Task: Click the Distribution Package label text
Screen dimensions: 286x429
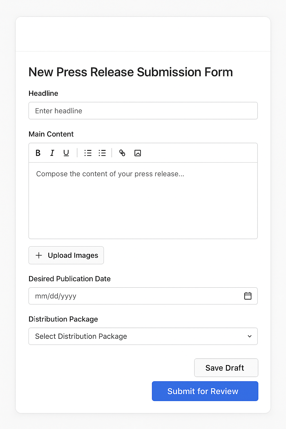Action: 63,319
